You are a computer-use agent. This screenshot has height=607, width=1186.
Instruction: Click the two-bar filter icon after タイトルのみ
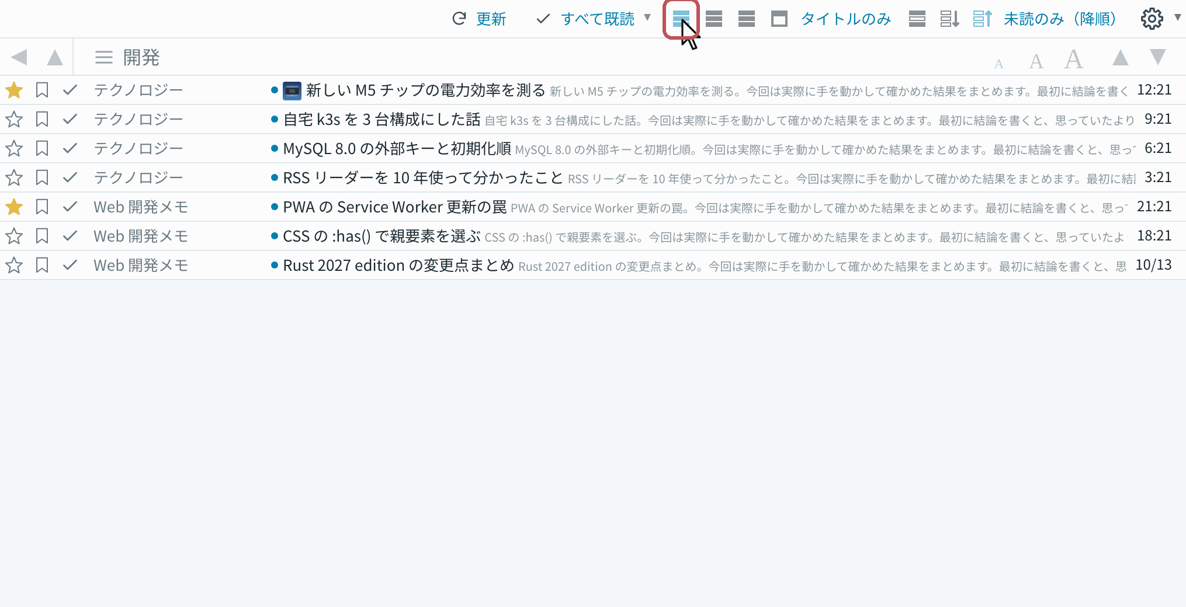coord(917,19)
